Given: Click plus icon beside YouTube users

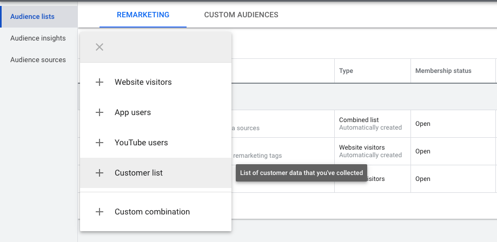Looking at the screenshot, I should [x=100, y=143].
